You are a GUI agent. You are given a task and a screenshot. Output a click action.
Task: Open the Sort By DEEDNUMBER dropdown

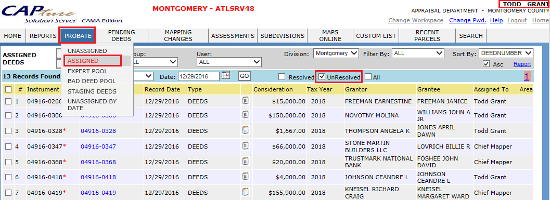[x=506, y=53]
